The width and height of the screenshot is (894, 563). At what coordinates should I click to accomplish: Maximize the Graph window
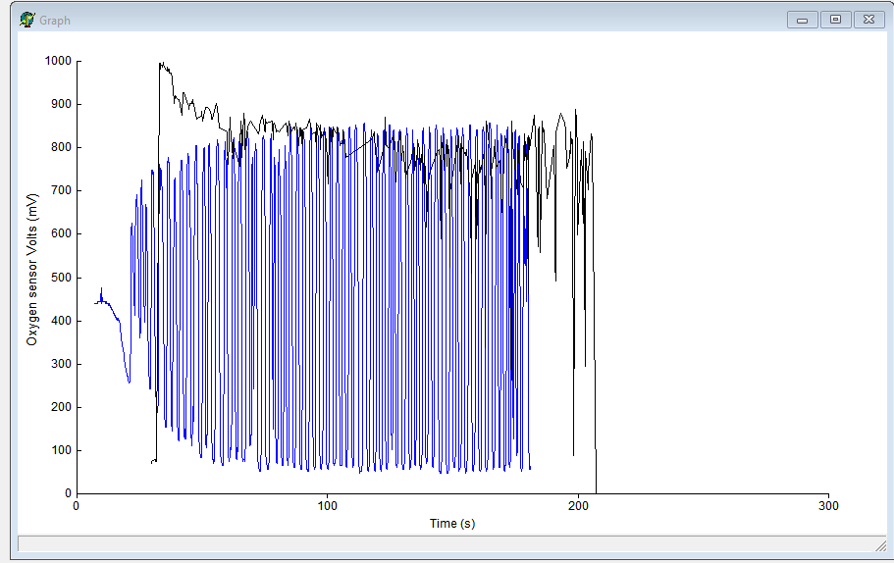[835, 20]
